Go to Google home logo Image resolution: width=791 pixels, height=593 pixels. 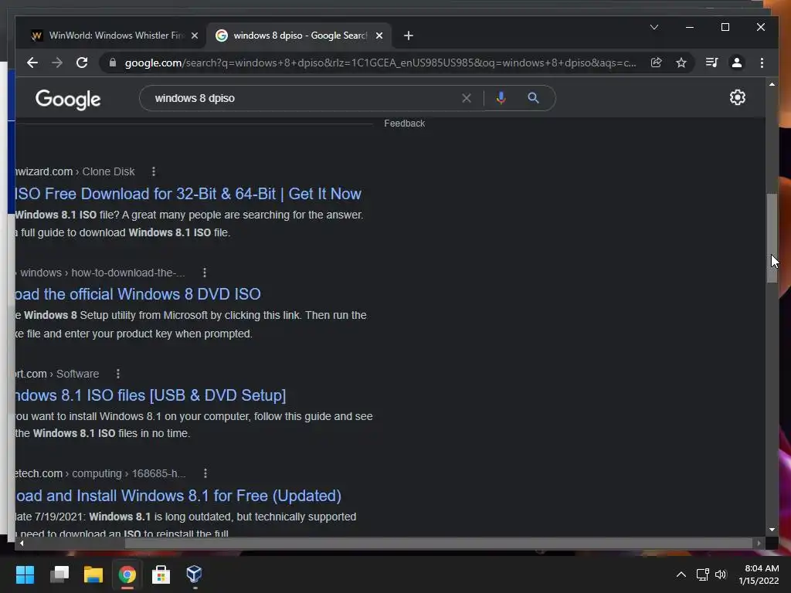coord(68,100)
